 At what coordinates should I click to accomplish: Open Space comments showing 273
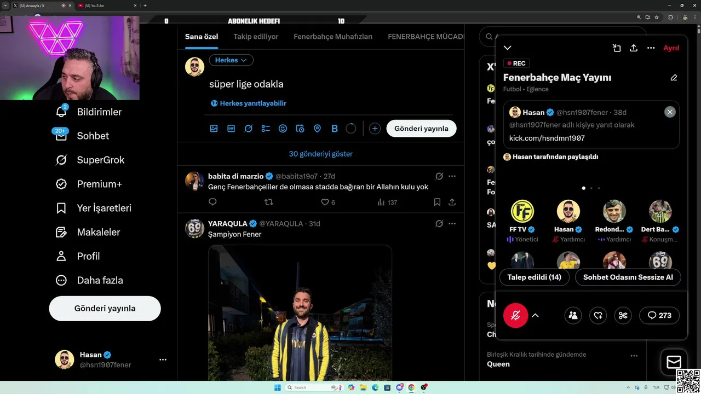pyautogui.click(x=659, y=315)
